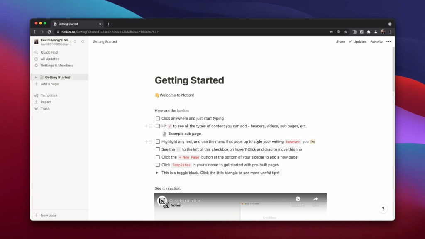Open the help question mark button
The image size is (425, 239).
383,209
